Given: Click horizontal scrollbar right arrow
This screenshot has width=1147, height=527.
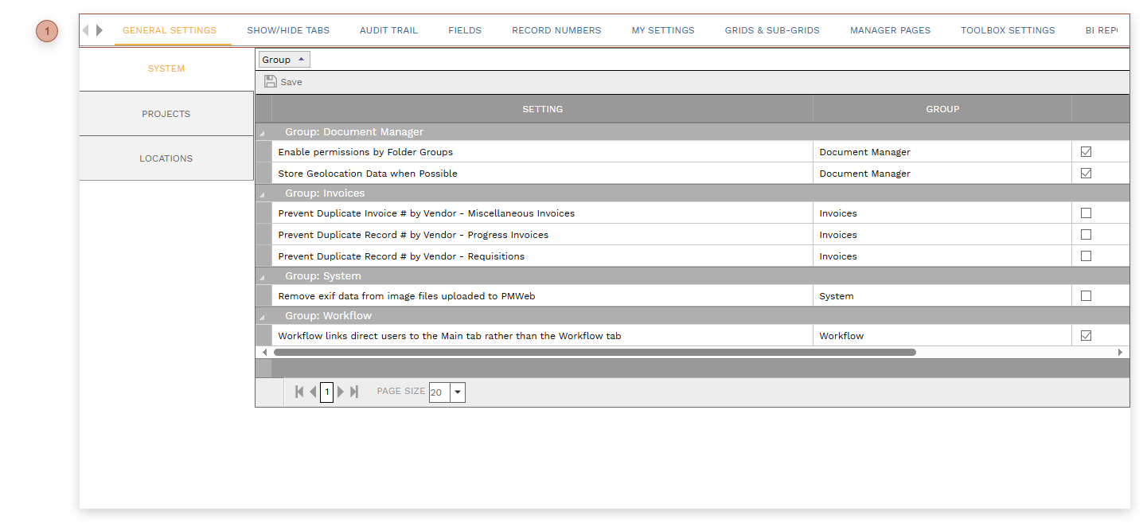Looking at the screenshot, I should (x=1121, y=352).
